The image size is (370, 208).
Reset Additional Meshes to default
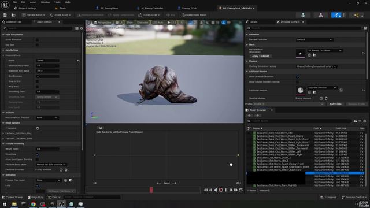coord(364,90)
